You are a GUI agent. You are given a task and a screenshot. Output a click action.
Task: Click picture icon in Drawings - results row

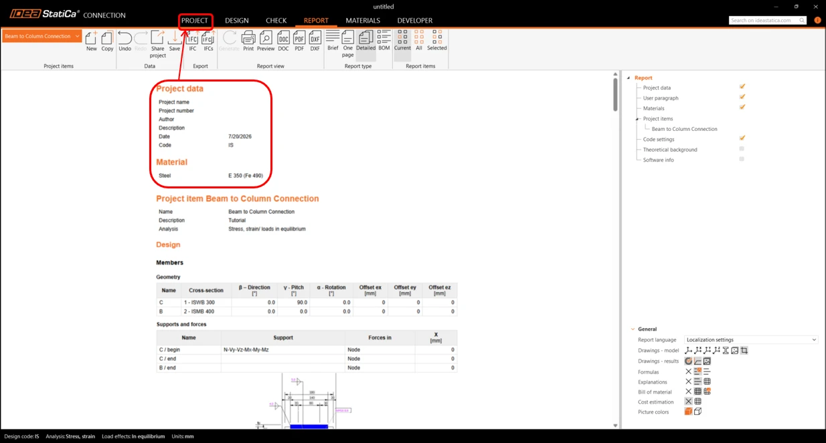pos(707,361)
